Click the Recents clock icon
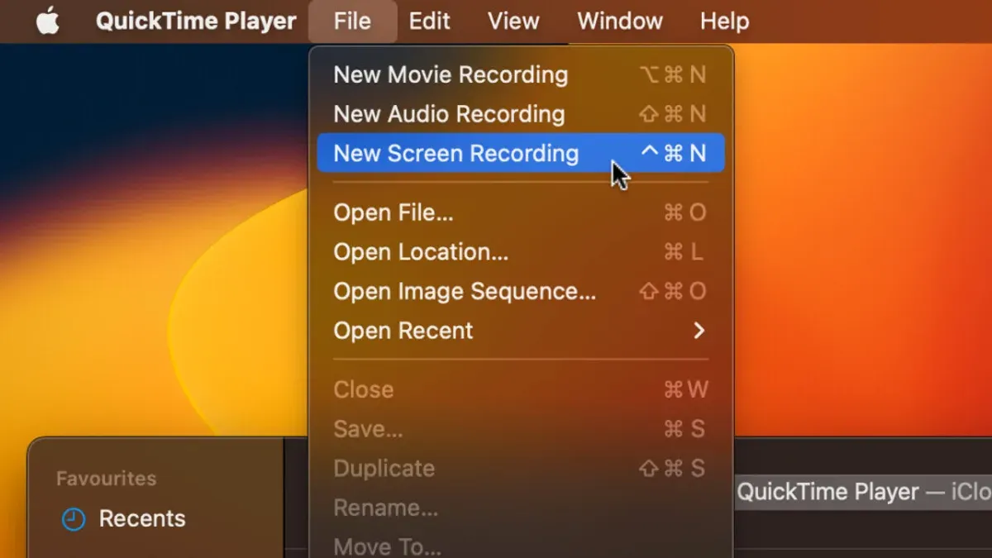This screenshot has width=992, height=558. pos(74,519)
